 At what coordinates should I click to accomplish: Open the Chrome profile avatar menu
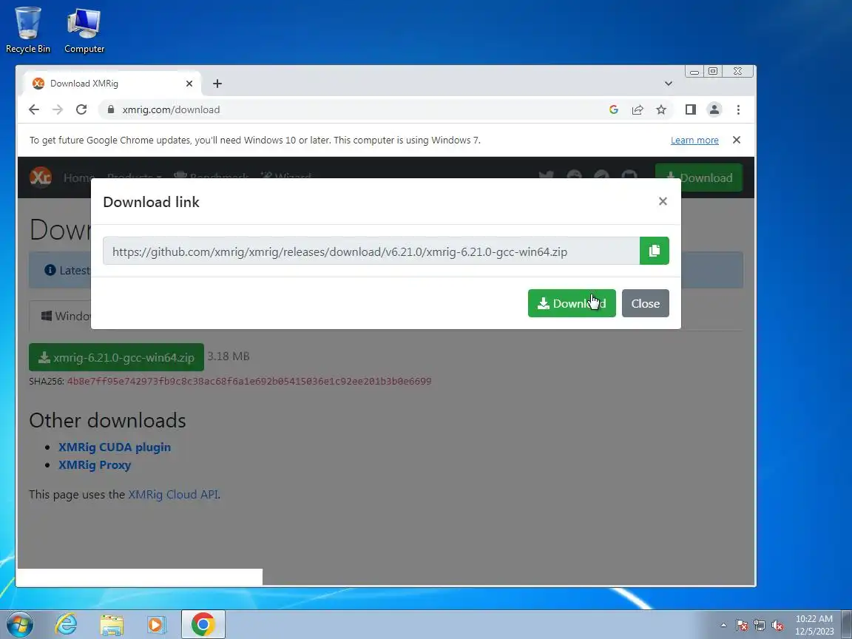click(714, 109)
